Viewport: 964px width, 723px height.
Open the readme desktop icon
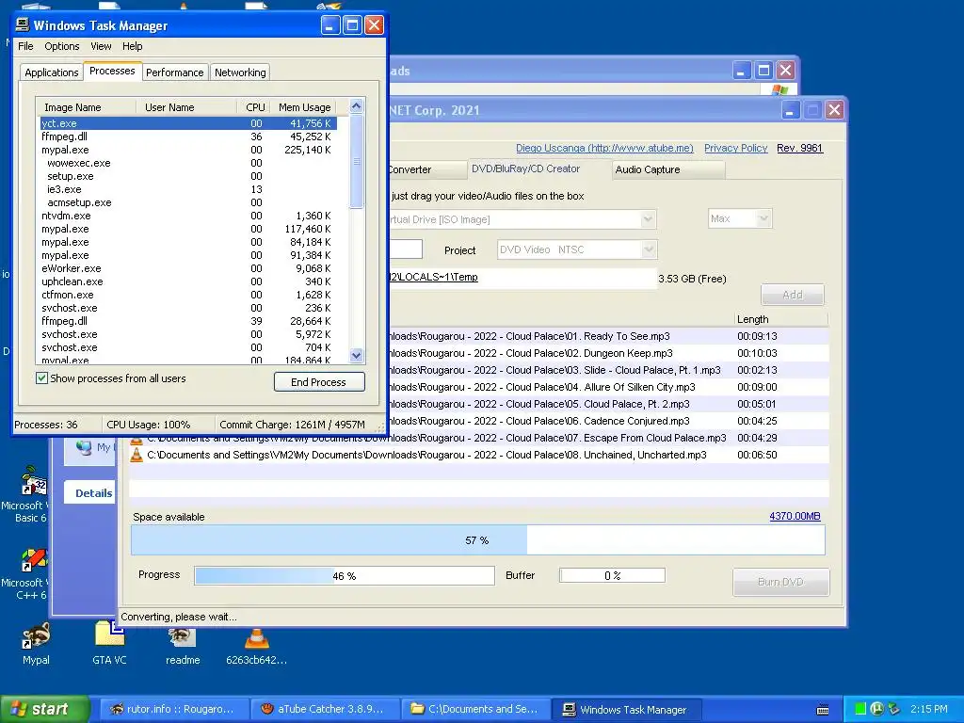click(x=183, y=636)
